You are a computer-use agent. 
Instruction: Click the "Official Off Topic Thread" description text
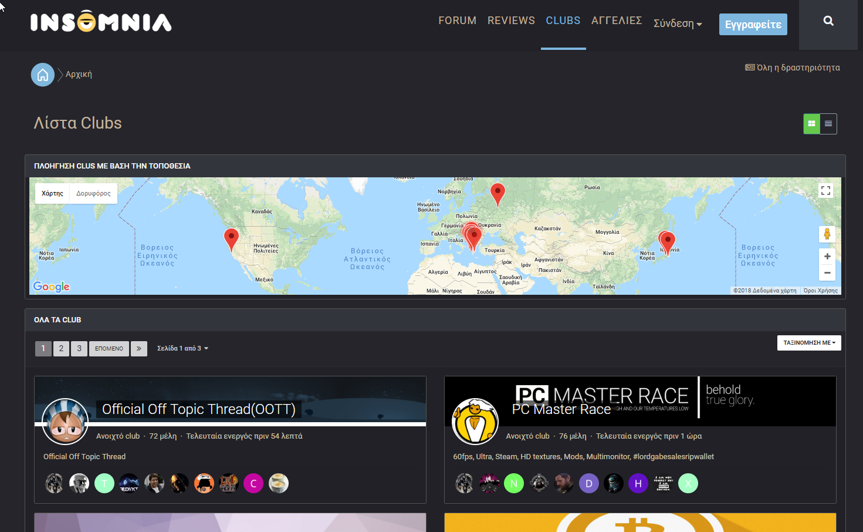(84, 457)
